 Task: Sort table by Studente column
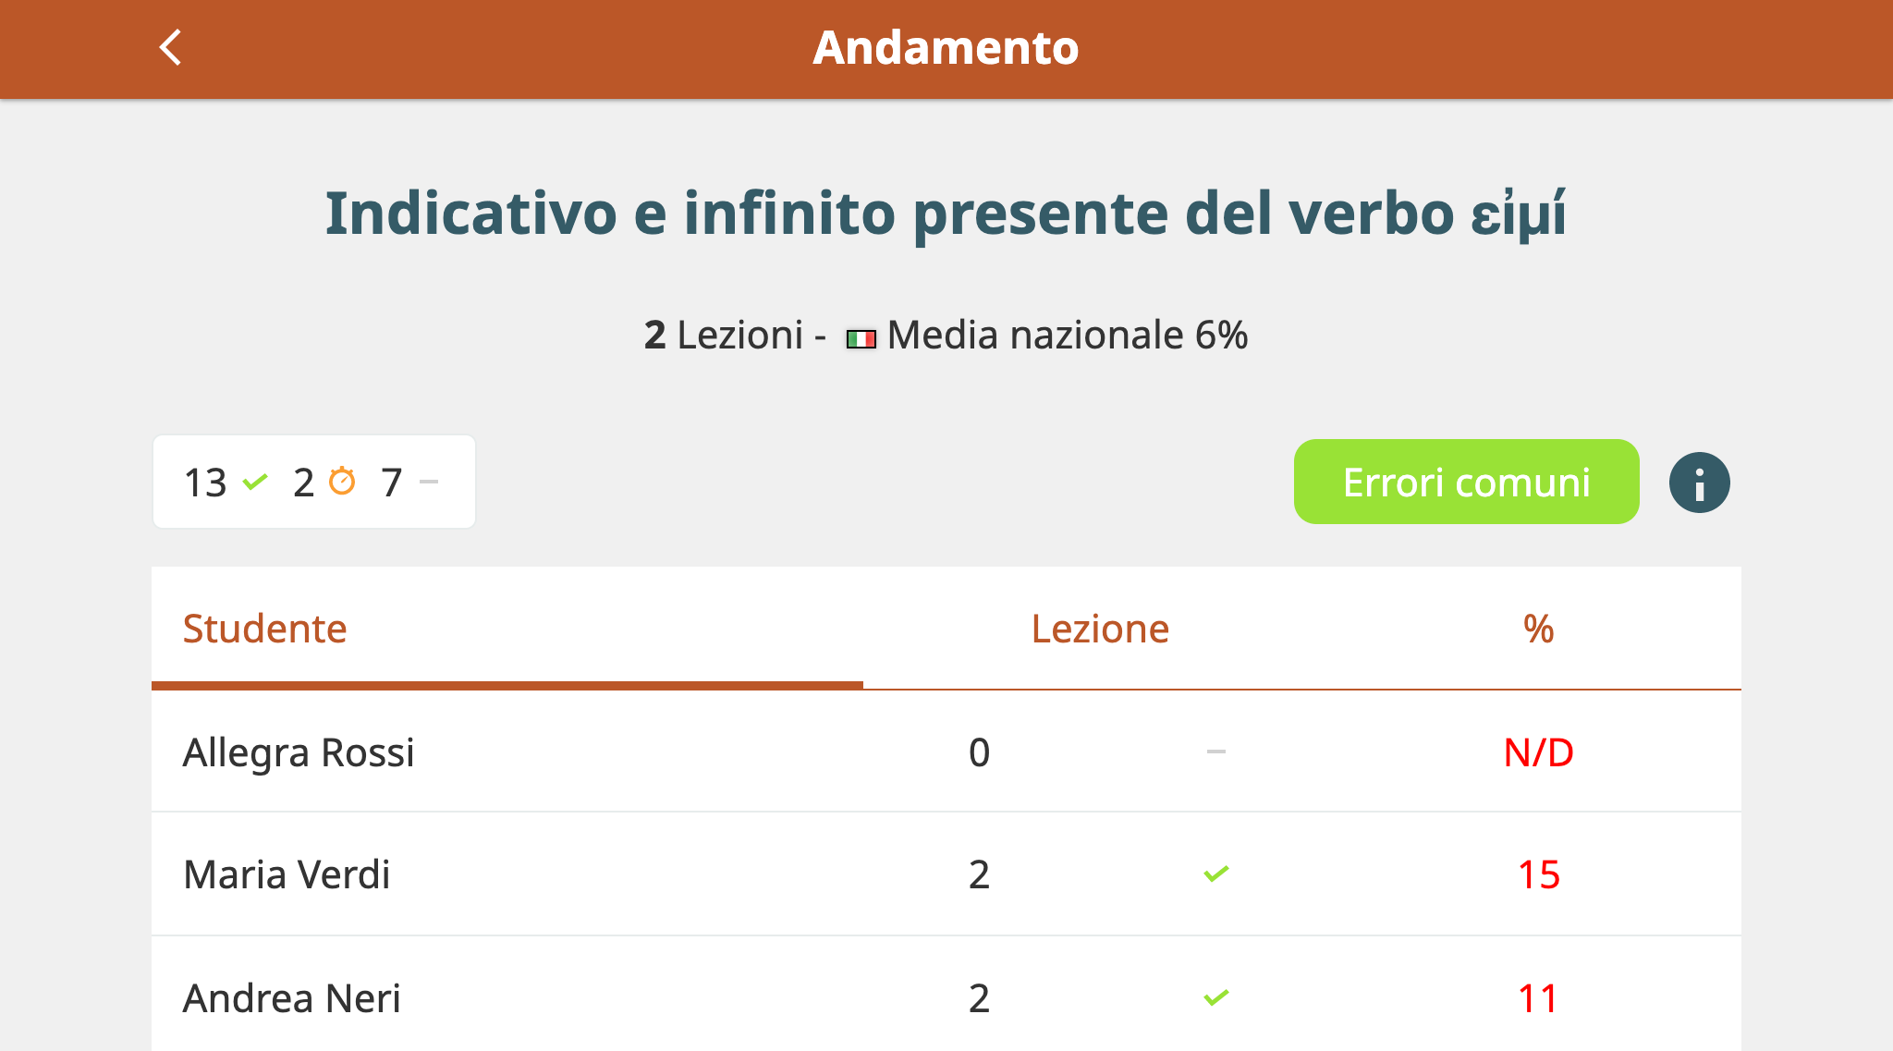tap(264, 629)
